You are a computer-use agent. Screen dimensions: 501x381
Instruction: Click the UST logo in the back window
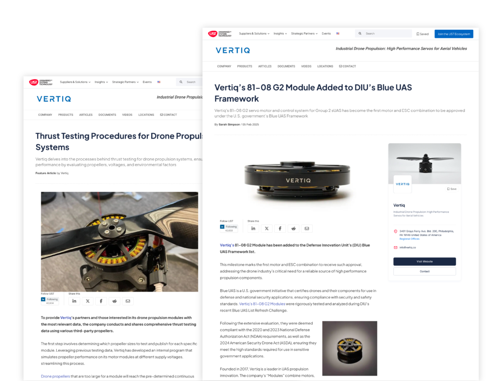41,82
